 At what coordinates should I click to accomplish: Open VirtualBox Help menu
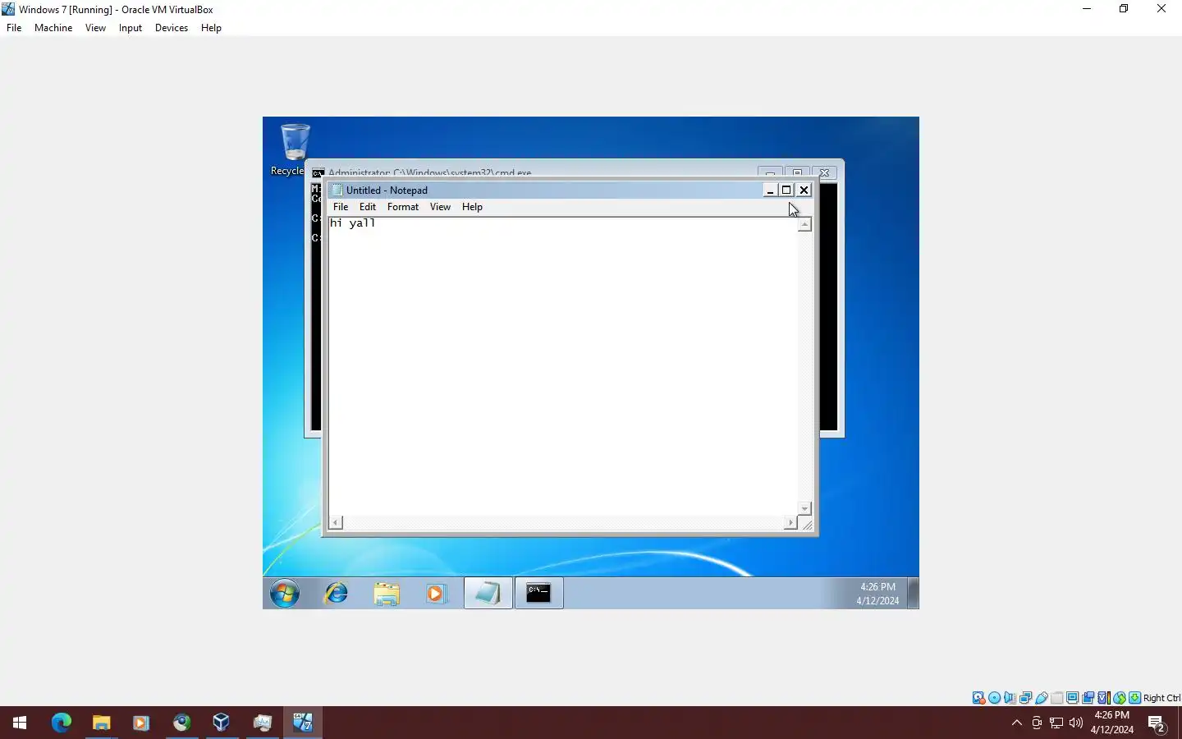211,28
